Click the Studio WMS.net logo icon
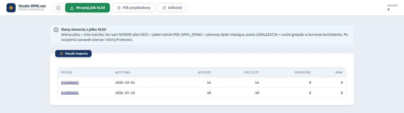This screenshot has height=113, width=404. [x=11, y=8]
